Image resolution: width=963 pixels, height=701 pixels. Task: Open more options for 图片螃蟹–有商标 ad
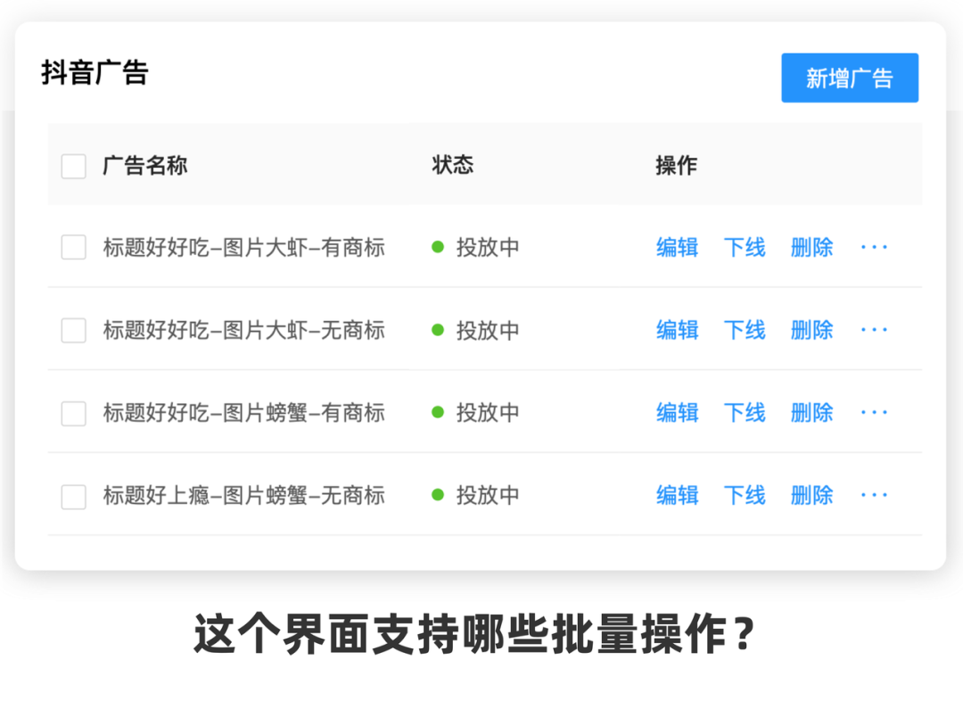pos(874,412)
